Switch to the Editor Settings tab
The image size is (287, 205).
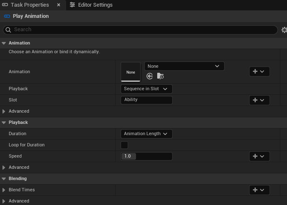[x=91, y=5]
